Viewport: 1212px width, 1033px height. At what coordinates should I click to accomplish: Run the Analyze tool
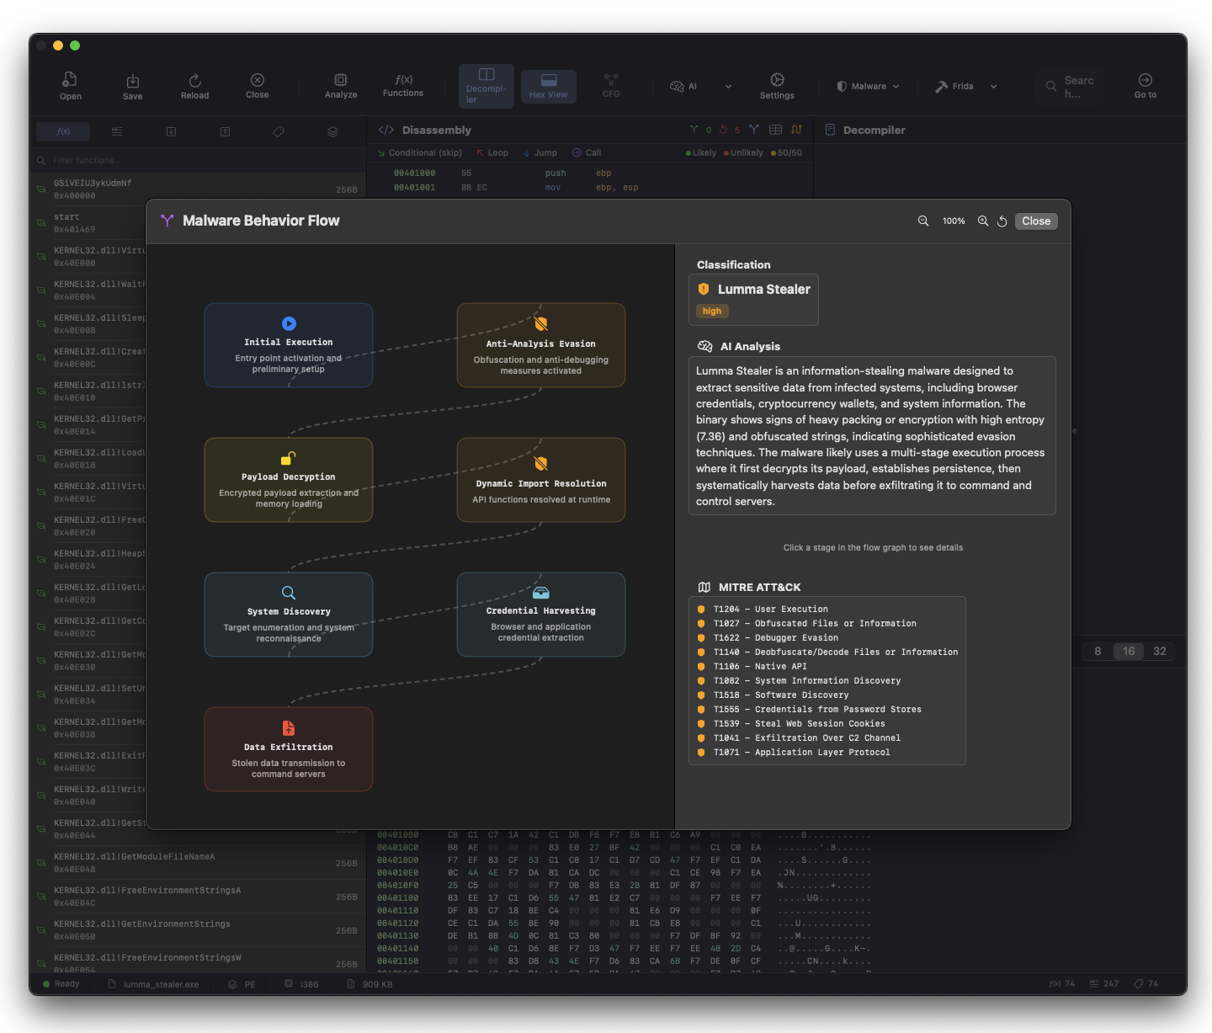(340, 85)
